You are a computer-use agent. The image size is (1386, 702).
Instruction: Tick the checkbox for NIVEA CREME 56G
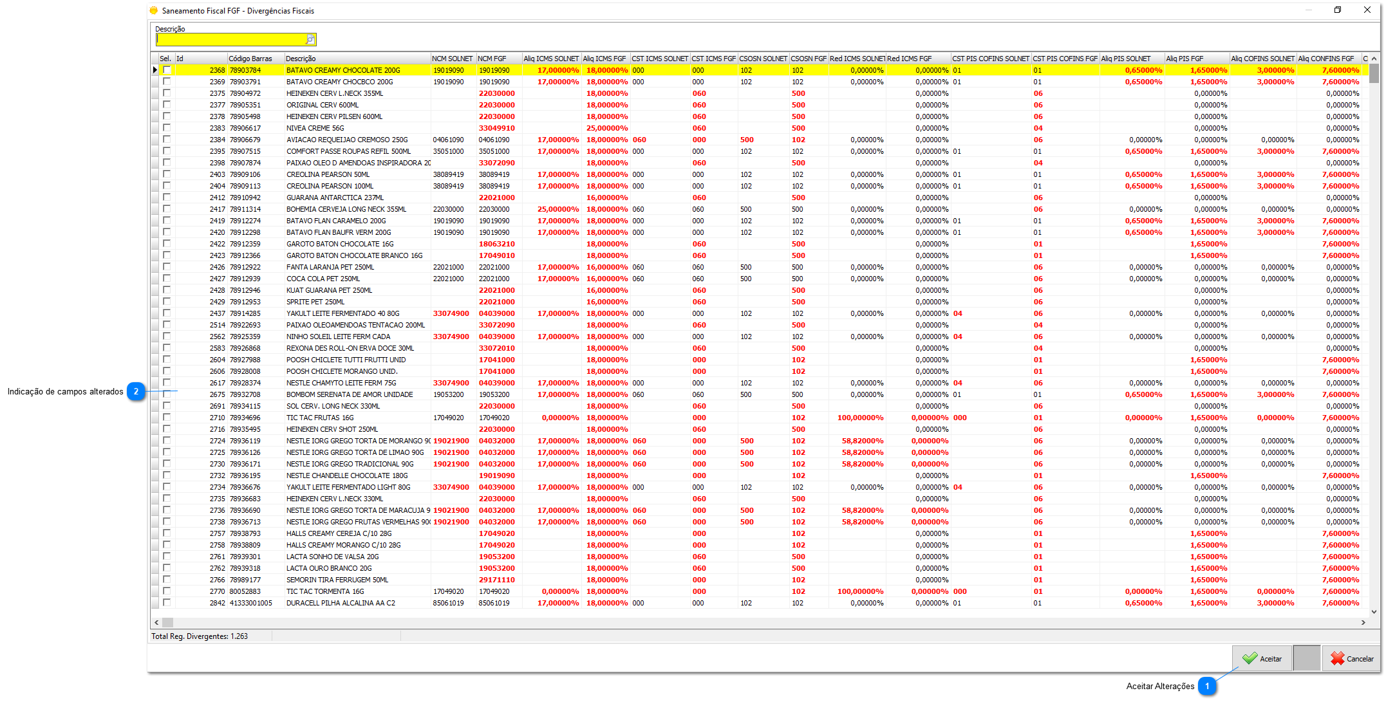tap(167, 128)
